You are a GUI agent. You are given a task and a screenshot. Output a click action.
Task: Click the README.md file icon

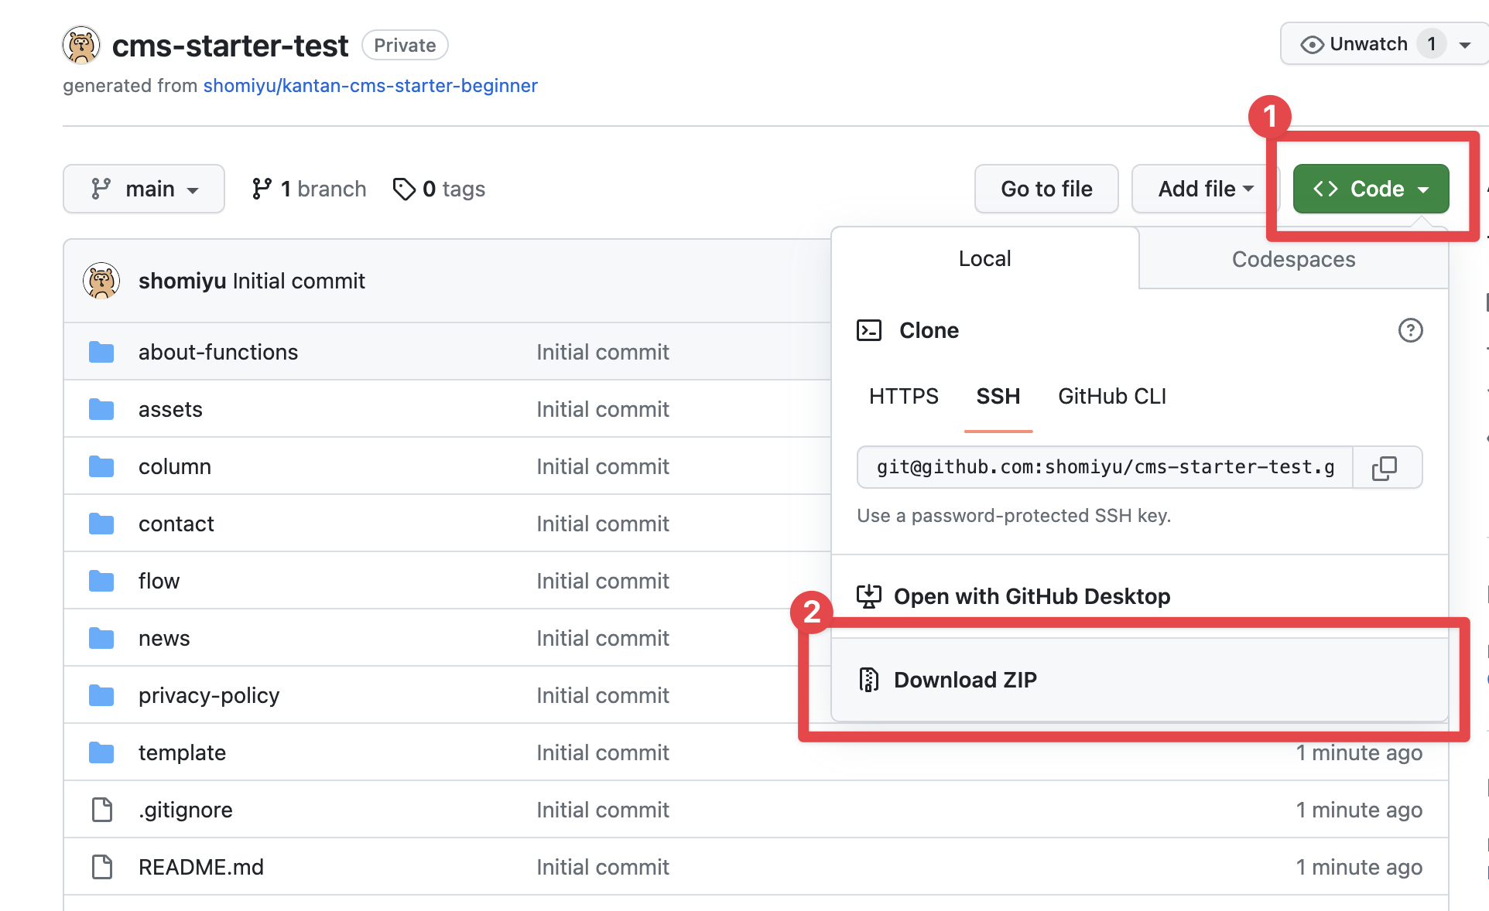(102, 867)
